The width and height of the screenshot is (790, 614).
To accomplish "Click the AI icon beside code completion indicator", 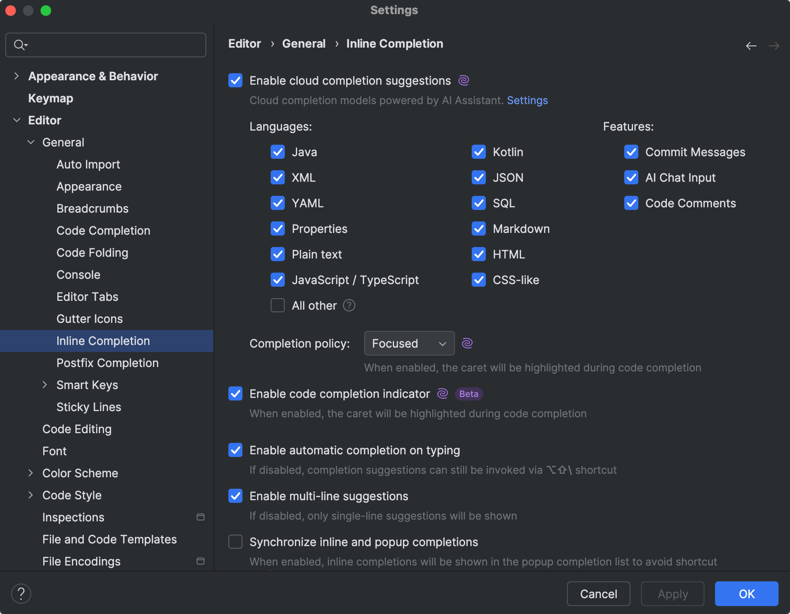I will tap(442, 393).
